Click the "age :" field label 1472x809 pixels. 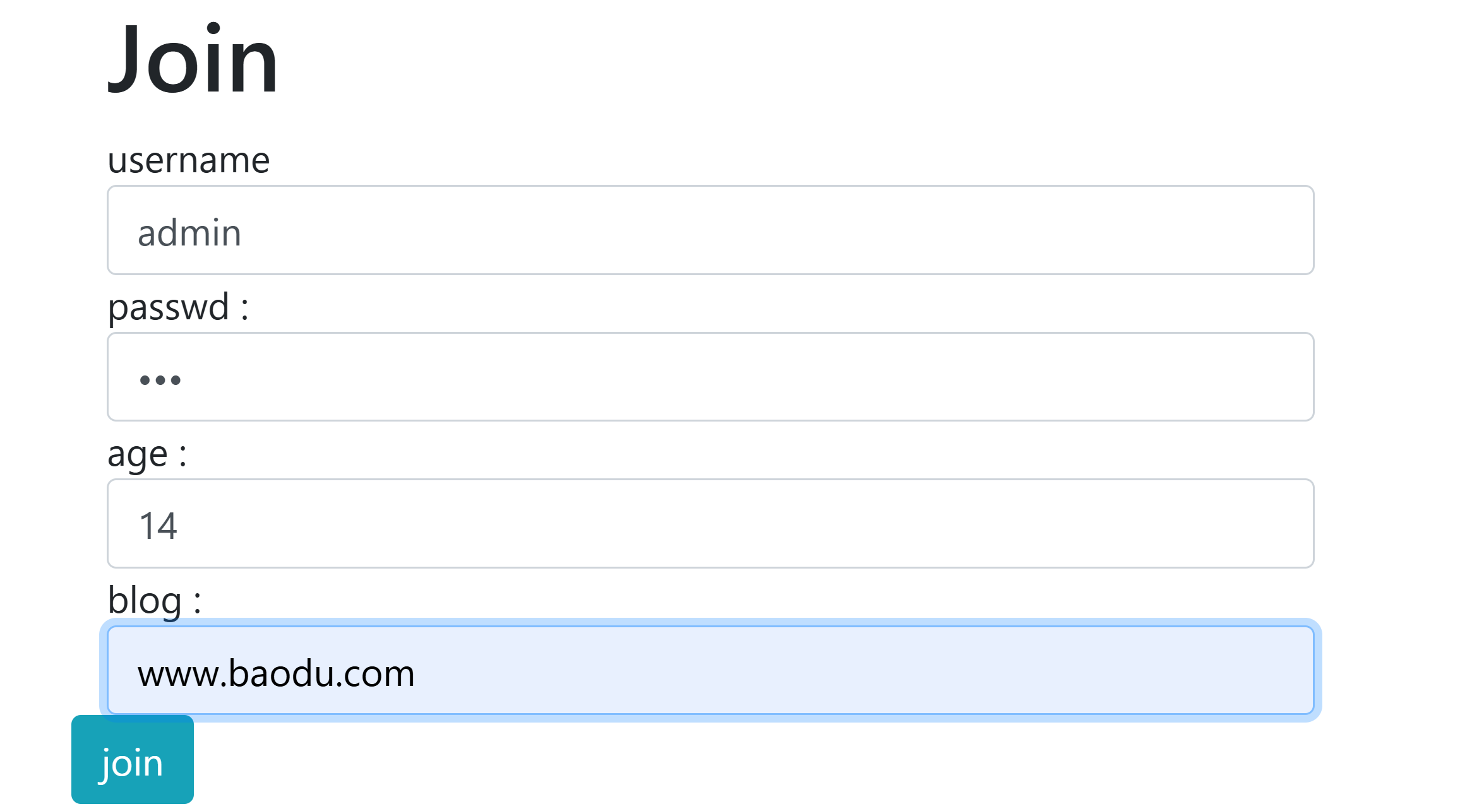[x=147, y=454]
